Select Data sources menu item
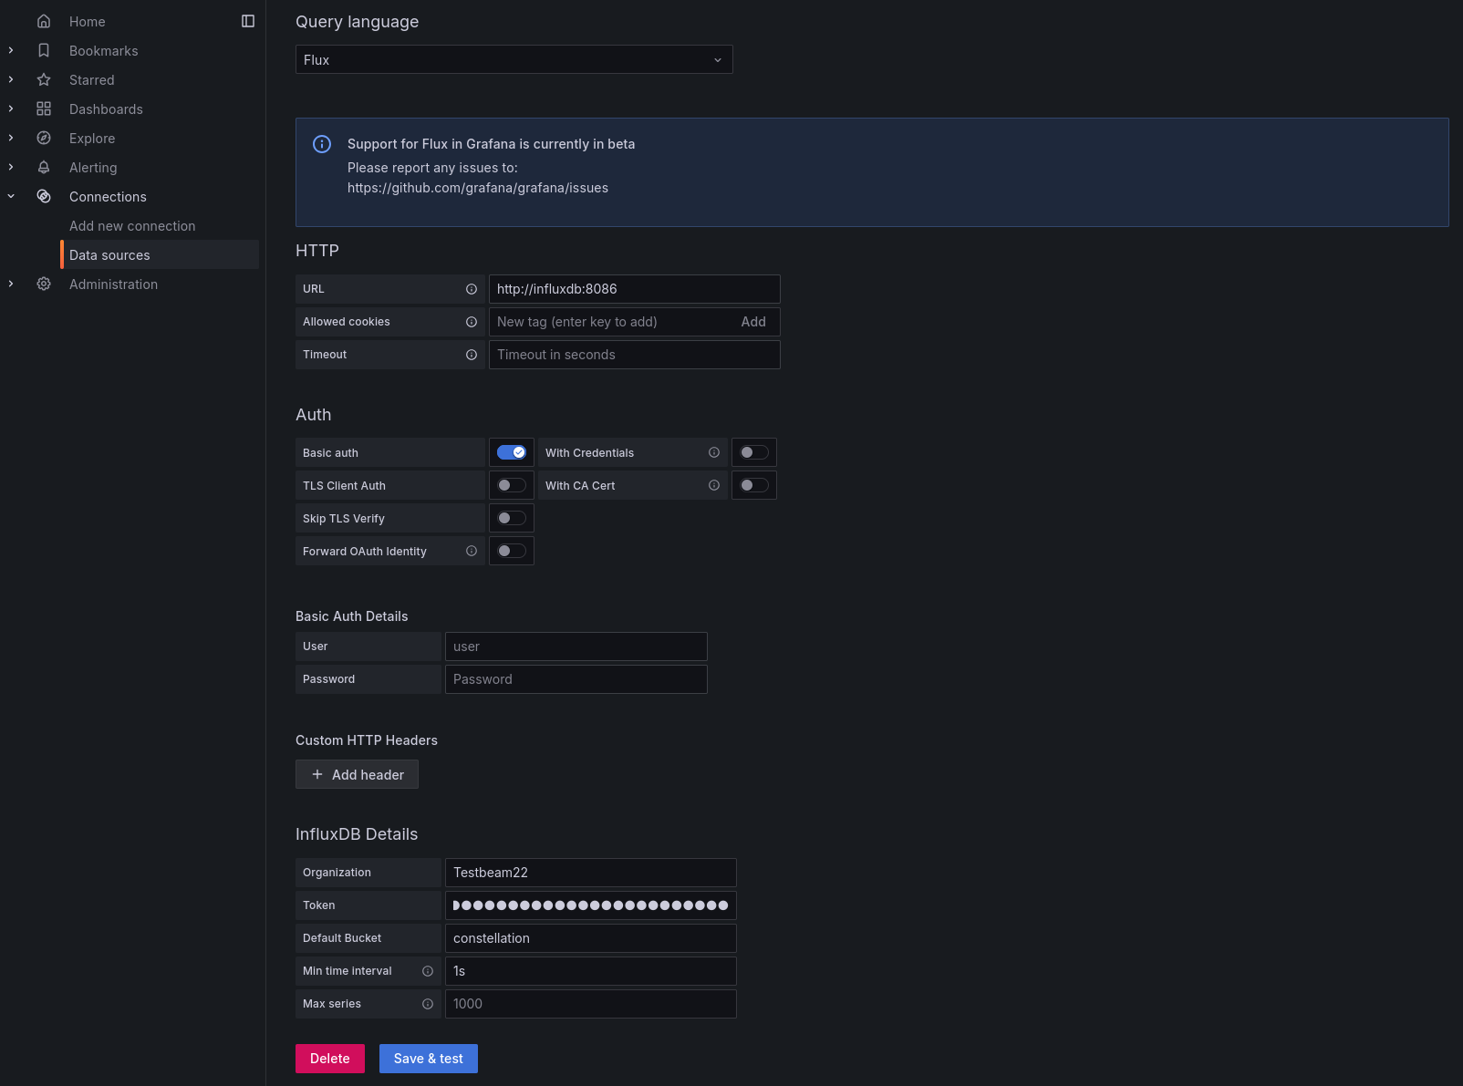The height and width of the screenshot is (1086, 1463). [x=160, y=254]
